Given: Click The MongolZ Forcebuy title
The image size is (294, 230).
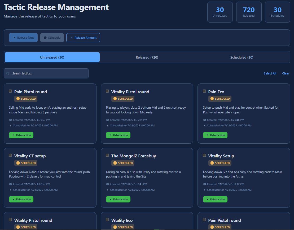Looking at the screenshot, I should point(134,156).
